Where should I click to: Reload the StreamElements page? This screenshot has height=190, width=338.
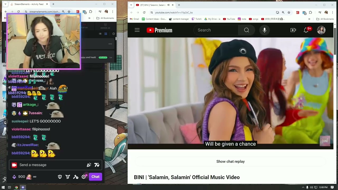[18, 12]
